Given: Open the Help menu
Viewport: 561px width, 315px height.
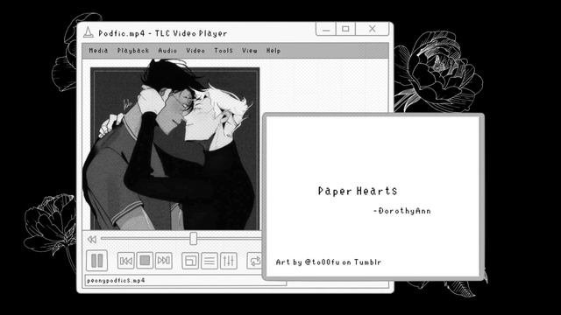Looking at the screenshot, I should (x=273, y=51).
